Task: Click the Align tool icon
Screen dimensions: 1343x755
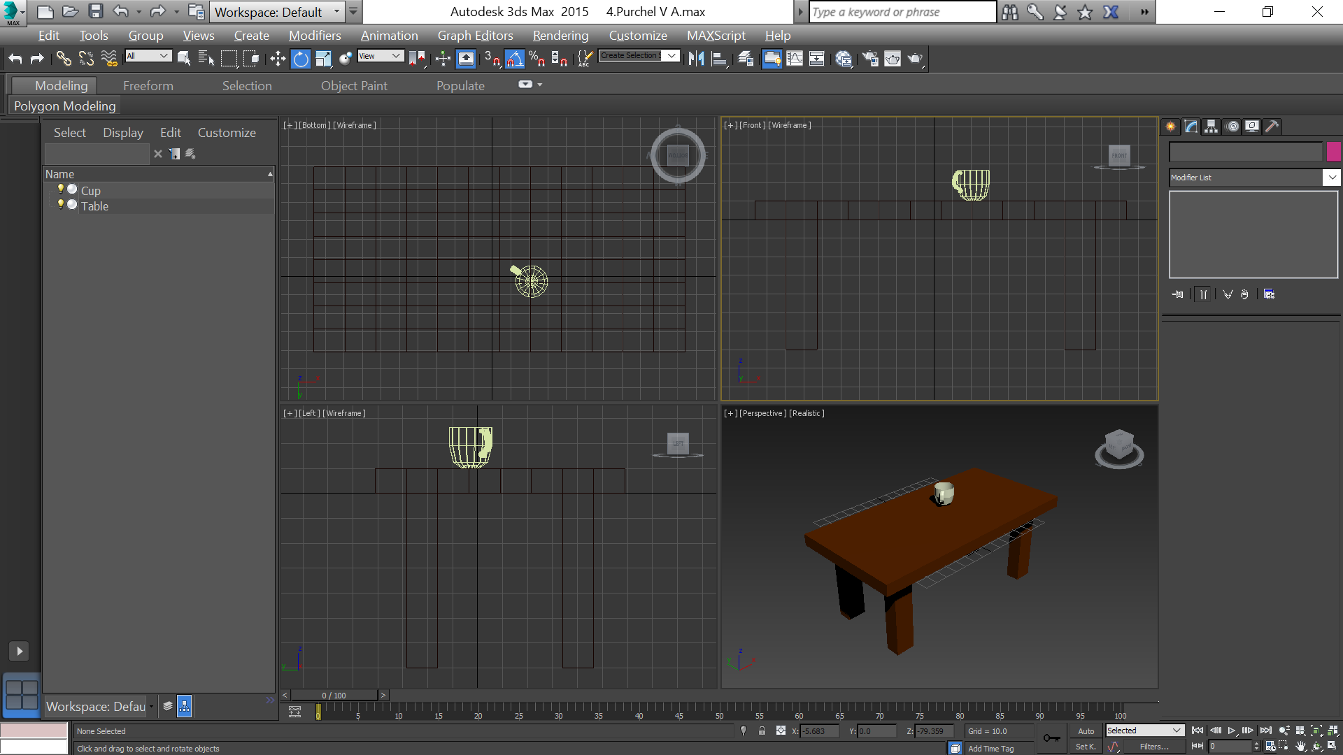Action: (x=719, y=59)
